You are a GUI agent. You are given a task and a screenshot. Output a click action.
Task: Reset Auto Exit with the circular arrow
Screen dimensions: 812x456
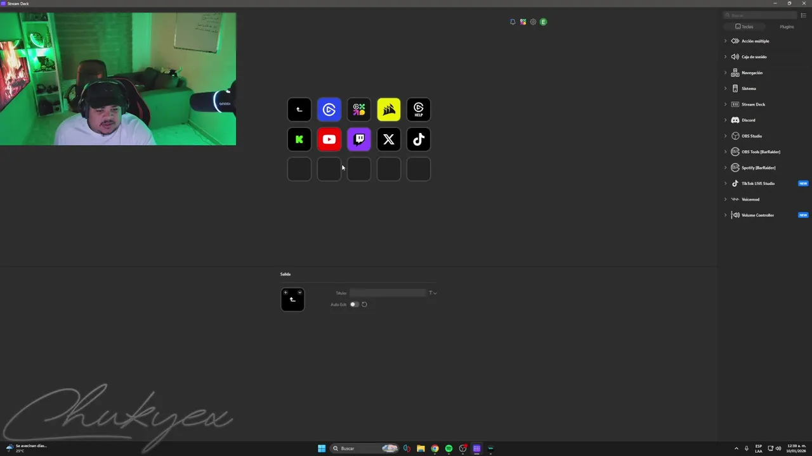(364, 304)
